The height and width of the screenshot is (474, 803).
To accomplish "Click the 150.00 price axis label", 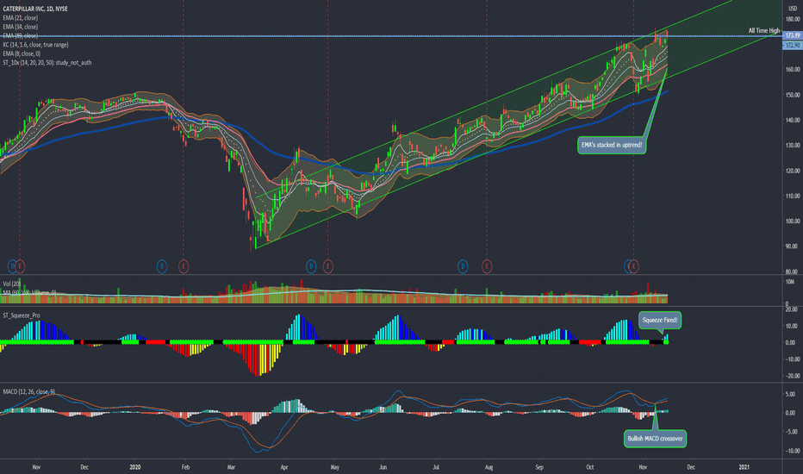I will tap(793, 95).
